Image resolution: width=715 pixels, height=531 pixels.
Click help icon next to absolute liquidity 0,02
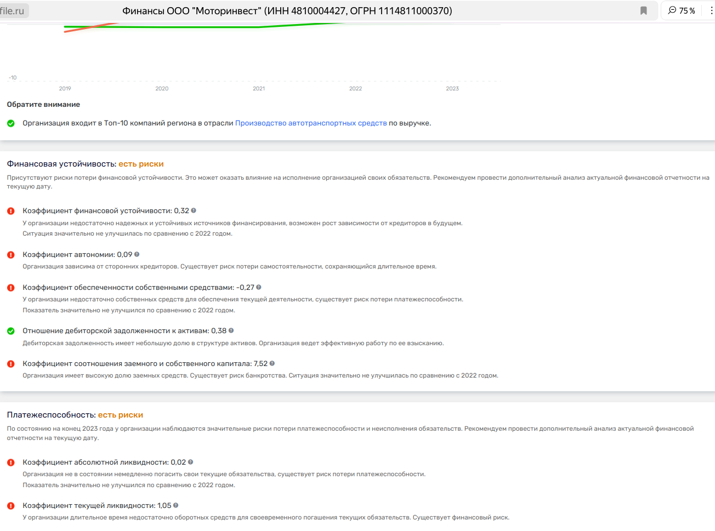tap(191, 462)
